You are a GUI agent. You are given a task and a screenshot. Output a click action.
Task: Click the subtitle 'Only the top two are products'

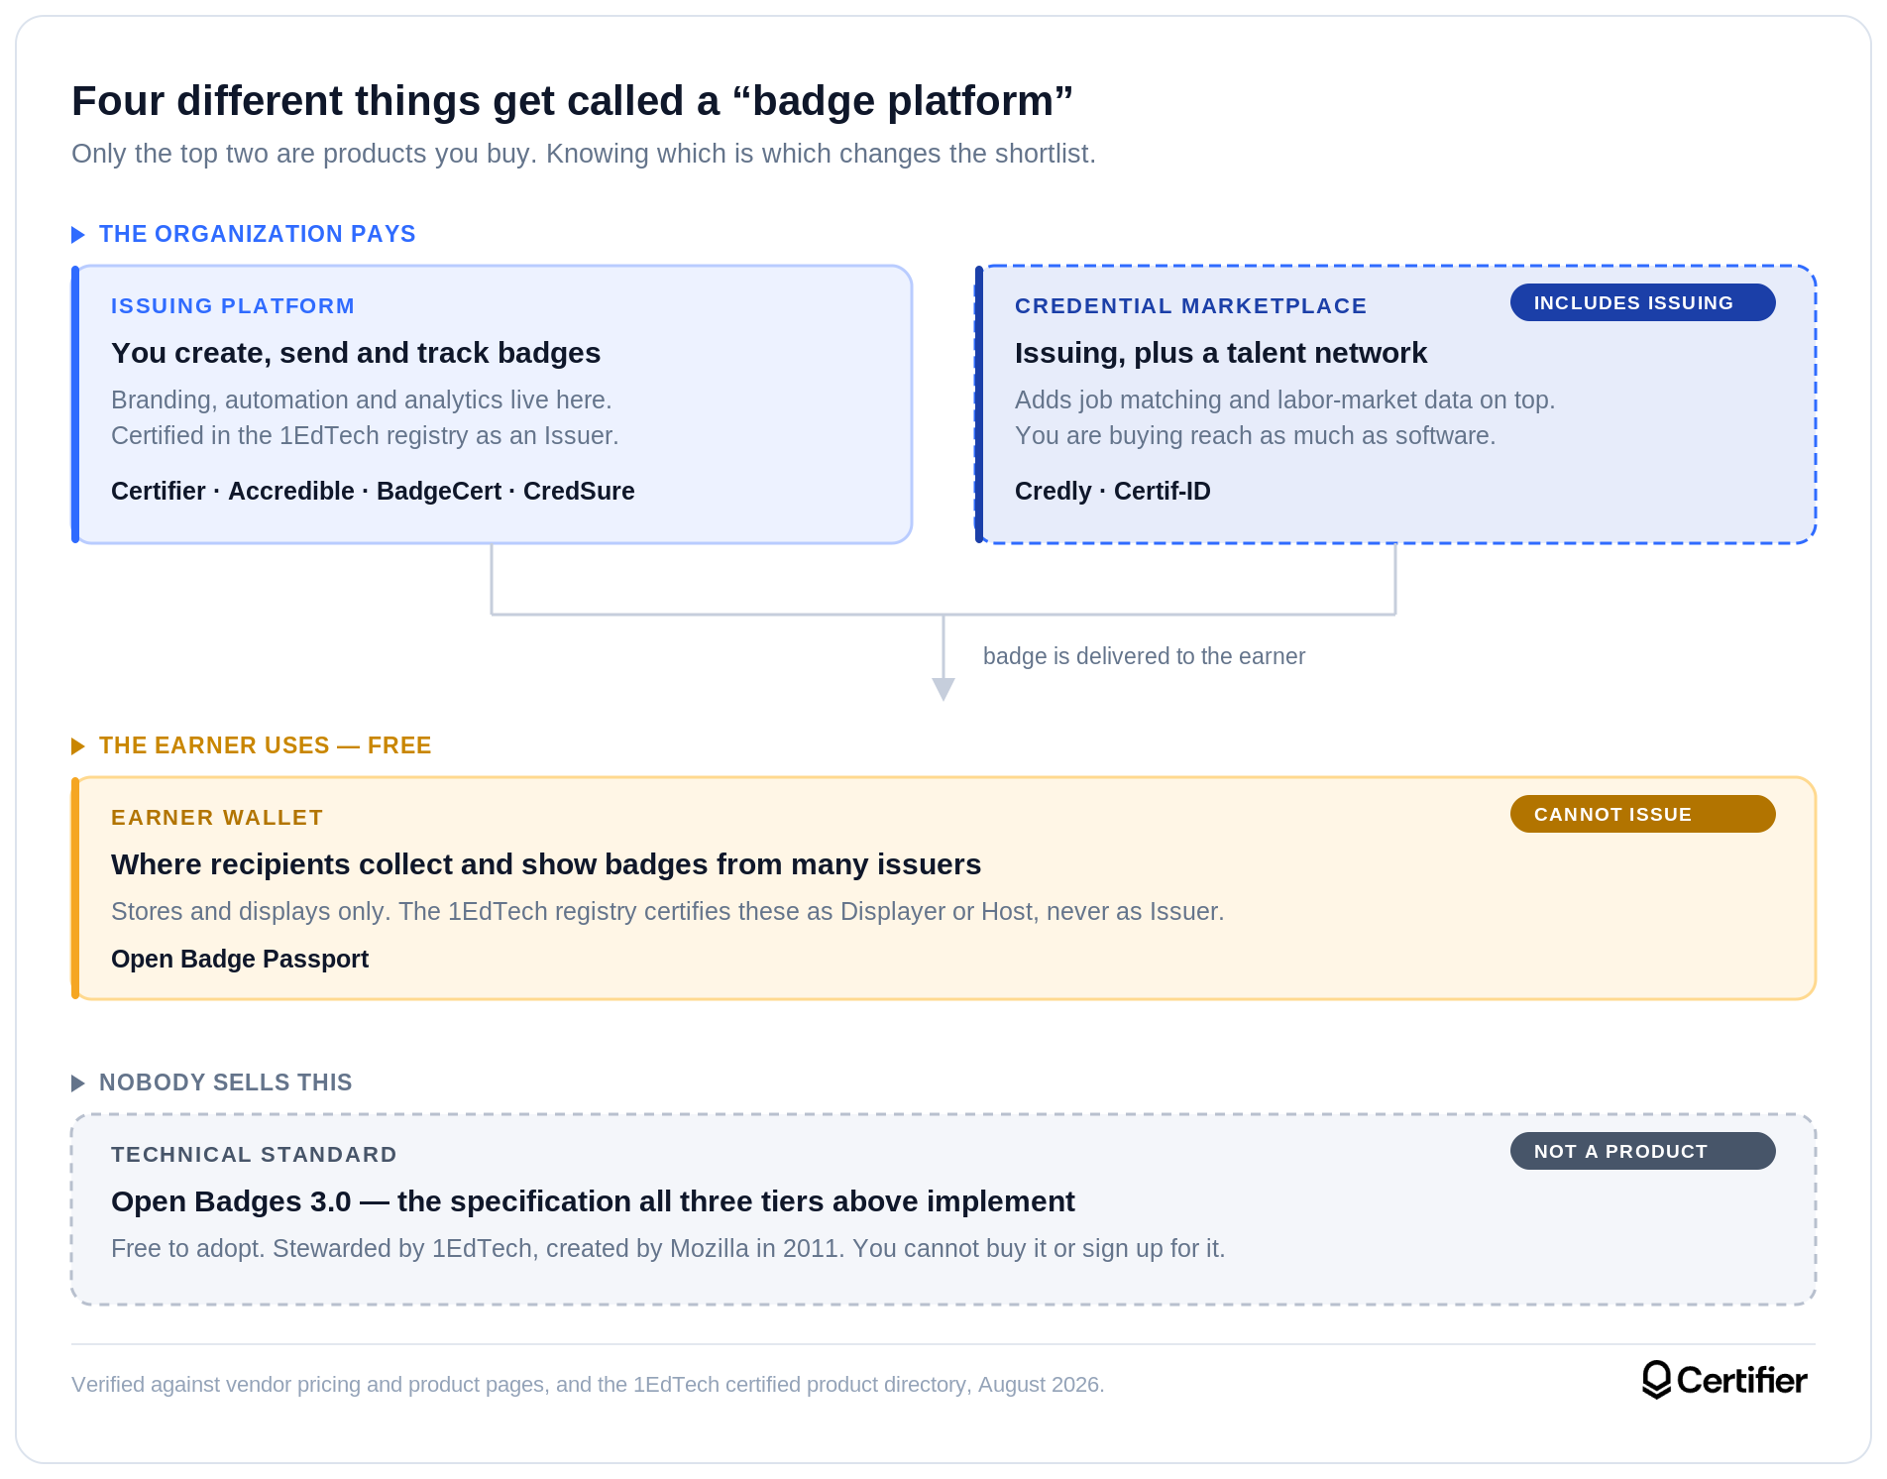584,154
